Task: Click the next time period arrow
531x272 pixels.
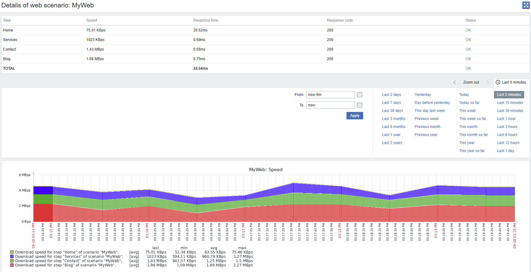Action: click(488, 82)
